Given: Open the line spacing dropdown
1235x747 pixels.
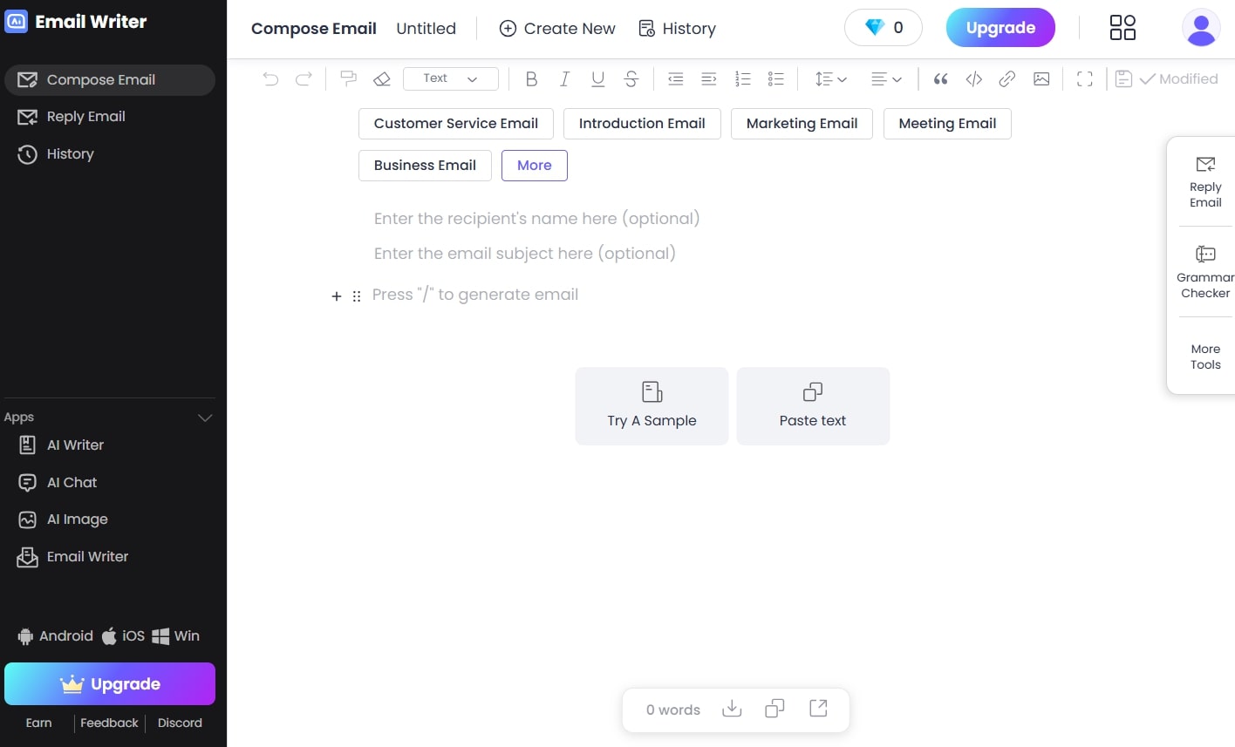Looking at the screenshot, I should pyautogui.click(x=830, y=79).
